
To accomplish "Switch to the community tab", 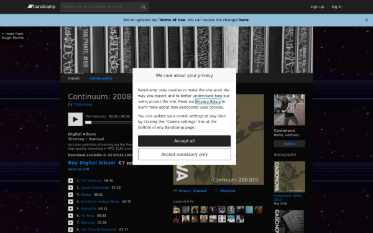I will click(x=101, y=78).
